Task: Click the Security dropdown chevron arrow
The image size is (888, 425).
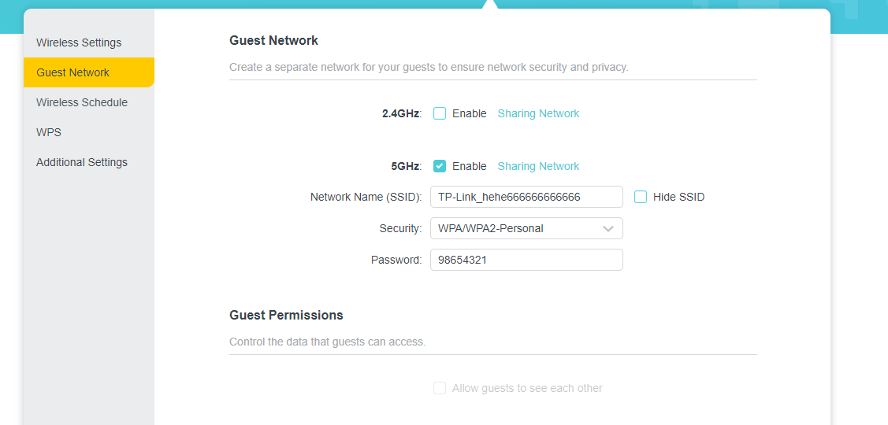Action: pyautogui.click(x=608, y=228)
